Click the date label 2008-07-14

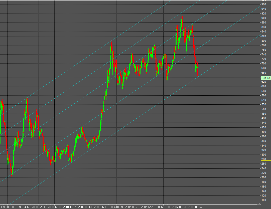coord(195,207)
